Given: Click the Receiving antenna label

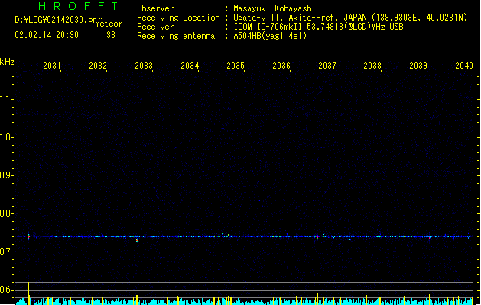Looking at the screenshot, I should click(176, 36).
